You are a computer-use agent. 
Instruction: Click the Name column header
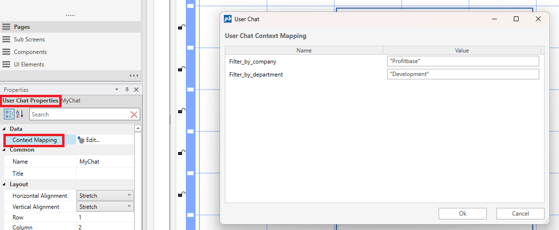(304, 51)
